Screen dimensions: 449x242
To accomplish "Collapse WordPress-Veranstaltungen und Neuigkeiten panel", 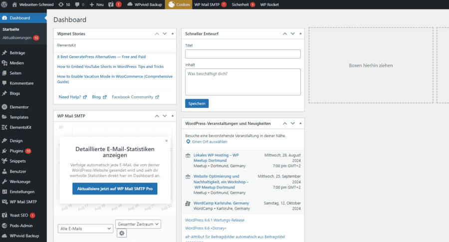I will click(x=300, y=123).
